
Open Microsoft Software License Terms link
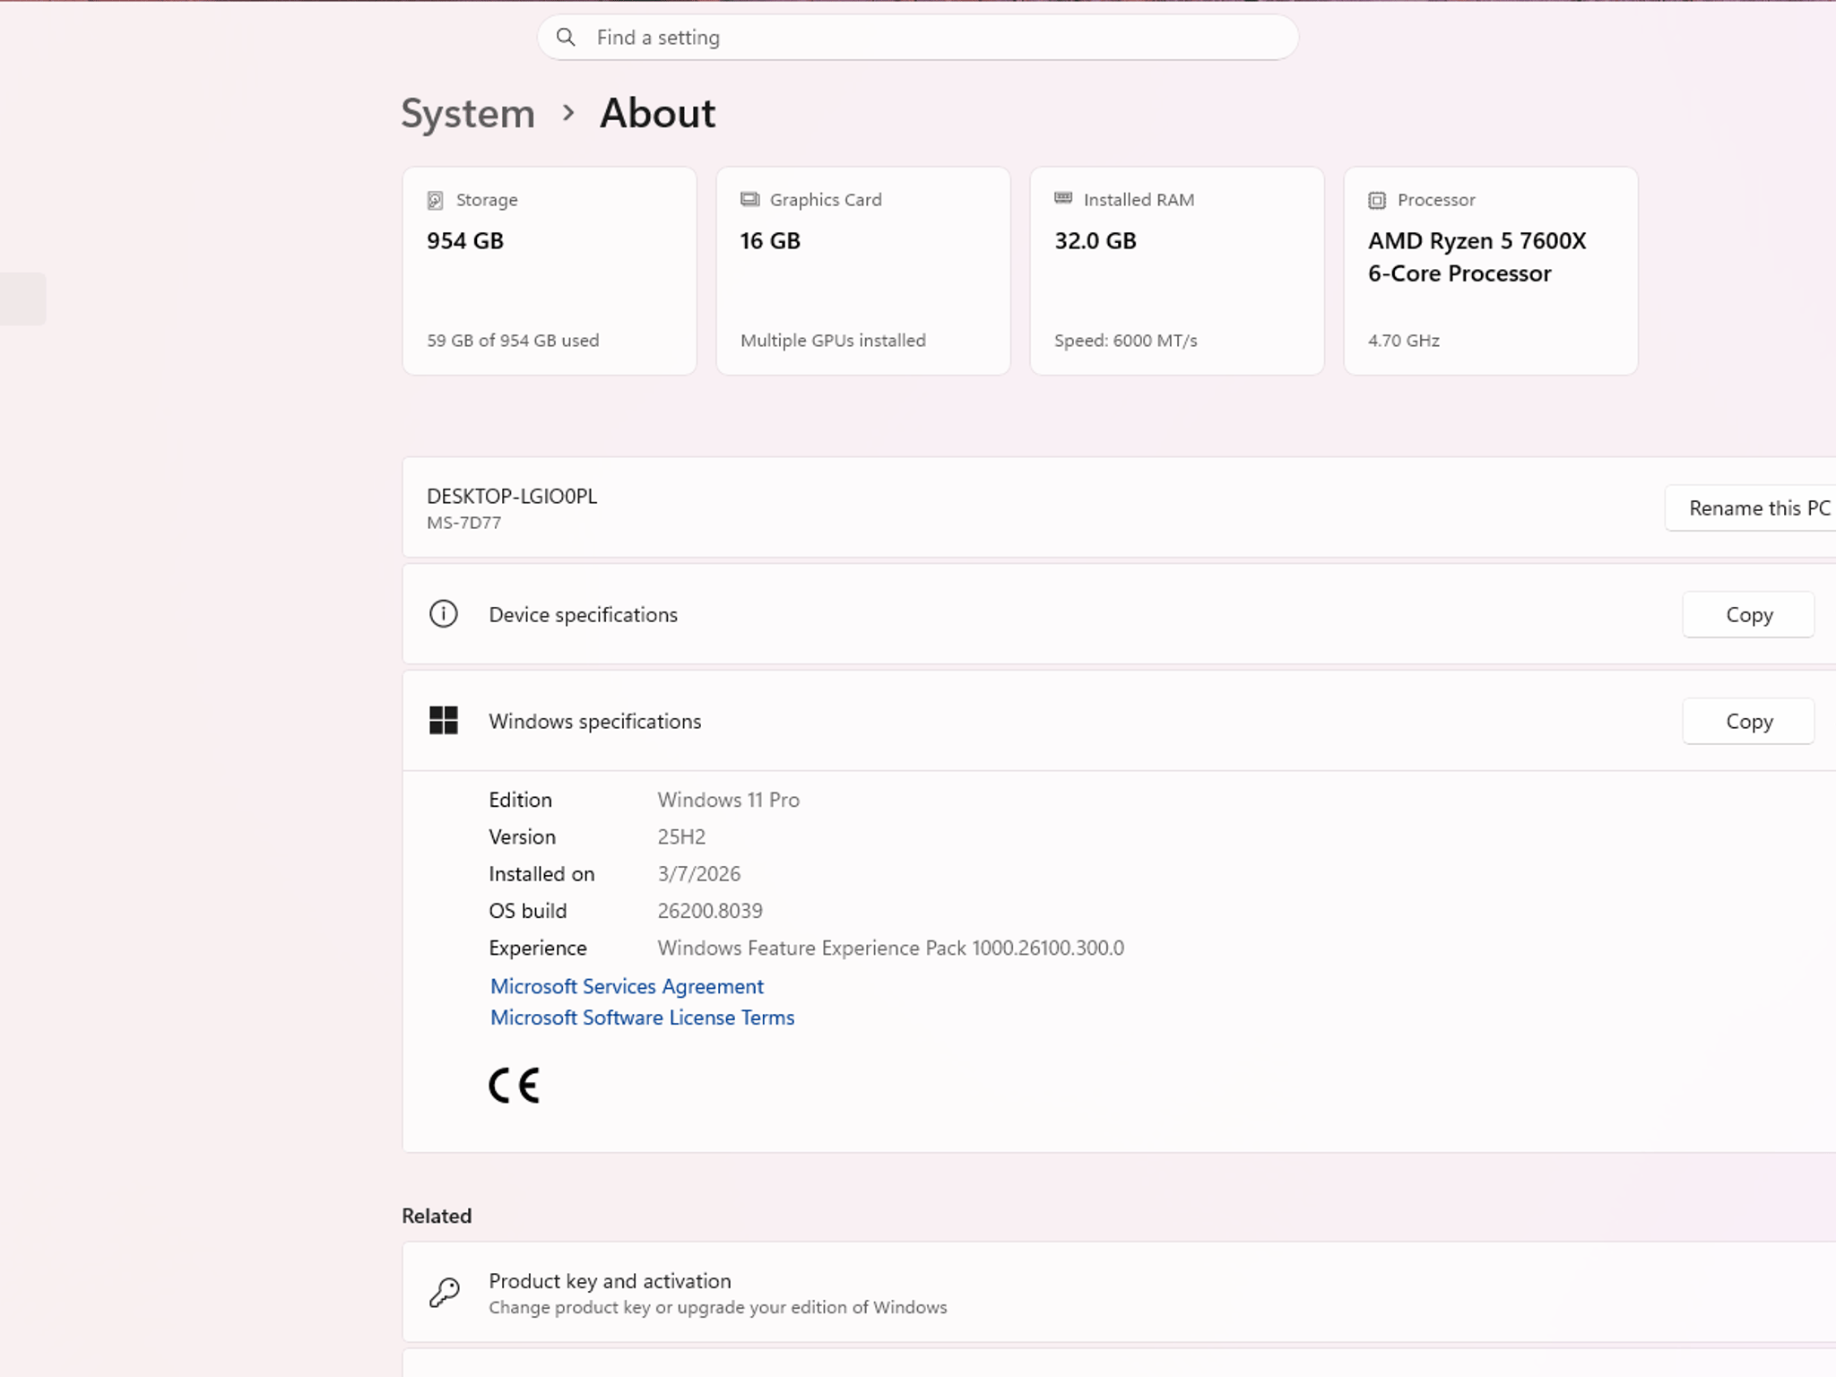(x=642, y=1018)
